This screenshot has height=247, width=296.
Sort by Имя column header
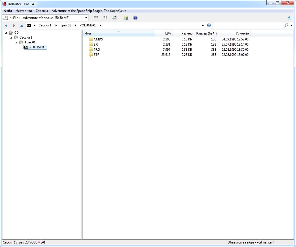(119, 33)
